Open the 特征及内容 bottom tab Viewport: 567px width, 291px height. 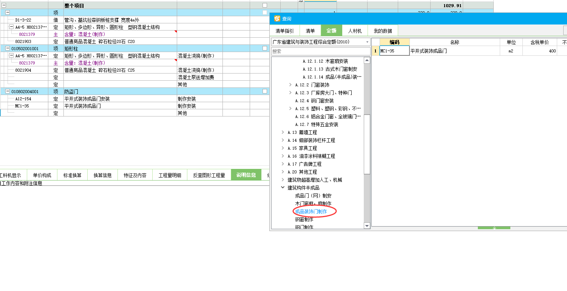[x=135, y=175]
